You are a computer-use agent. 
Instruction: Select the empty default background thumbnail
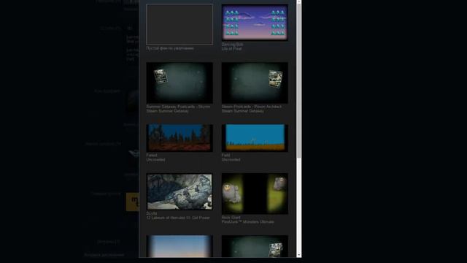[x=180, y=24]
